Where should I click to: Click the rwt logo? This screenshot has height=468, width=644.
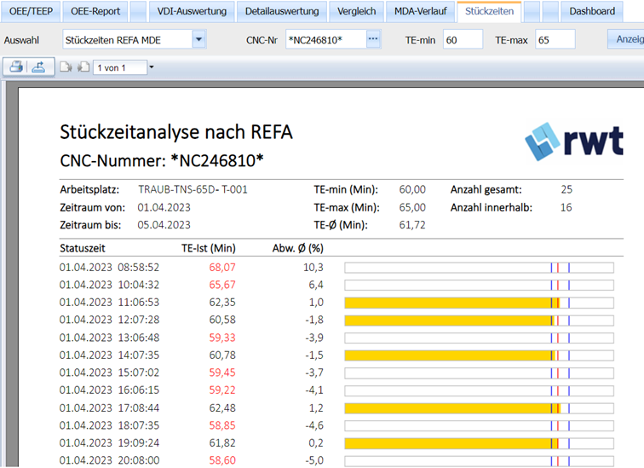[x=574, y=142]
